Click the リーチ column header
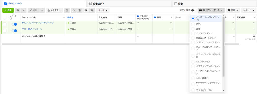Screen dimensions: 257x94 point(178,17)
